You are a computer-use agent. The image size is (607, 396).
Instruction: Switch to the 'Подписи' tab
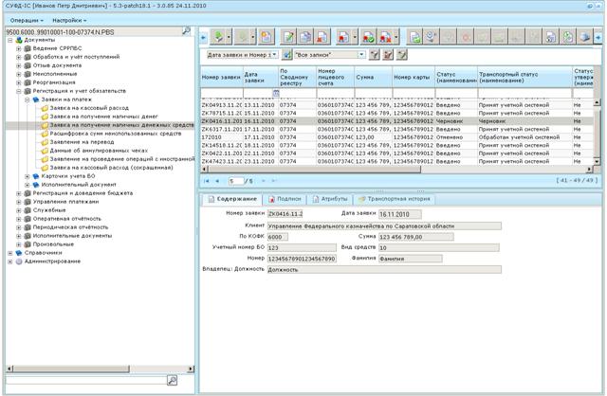pos(285,199)
